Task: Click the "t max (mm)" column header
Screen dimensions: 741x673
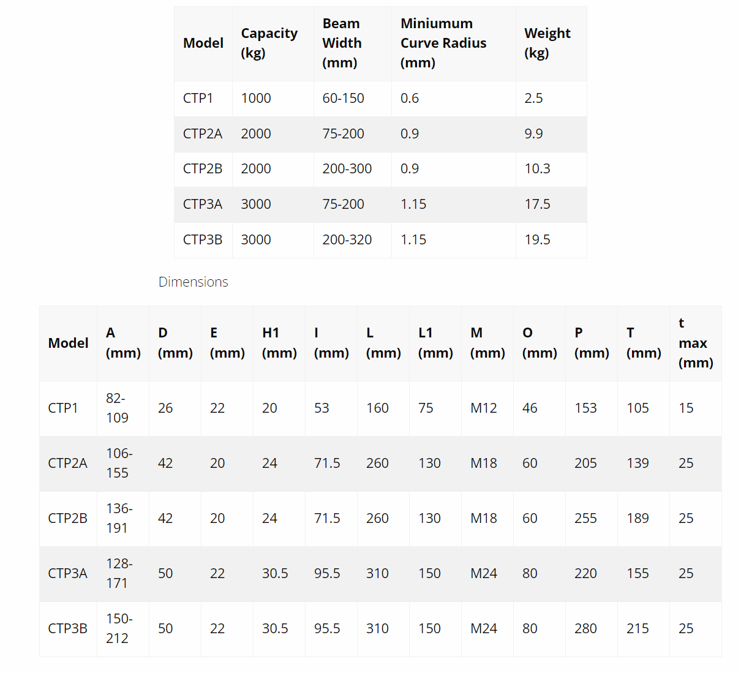Action: pos(695,343)
